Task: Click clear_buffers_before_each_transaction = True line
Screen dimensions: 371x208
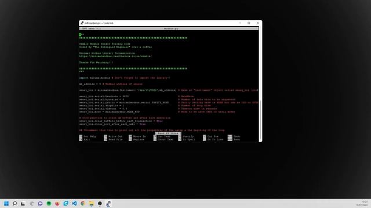Action: [121, 121]
